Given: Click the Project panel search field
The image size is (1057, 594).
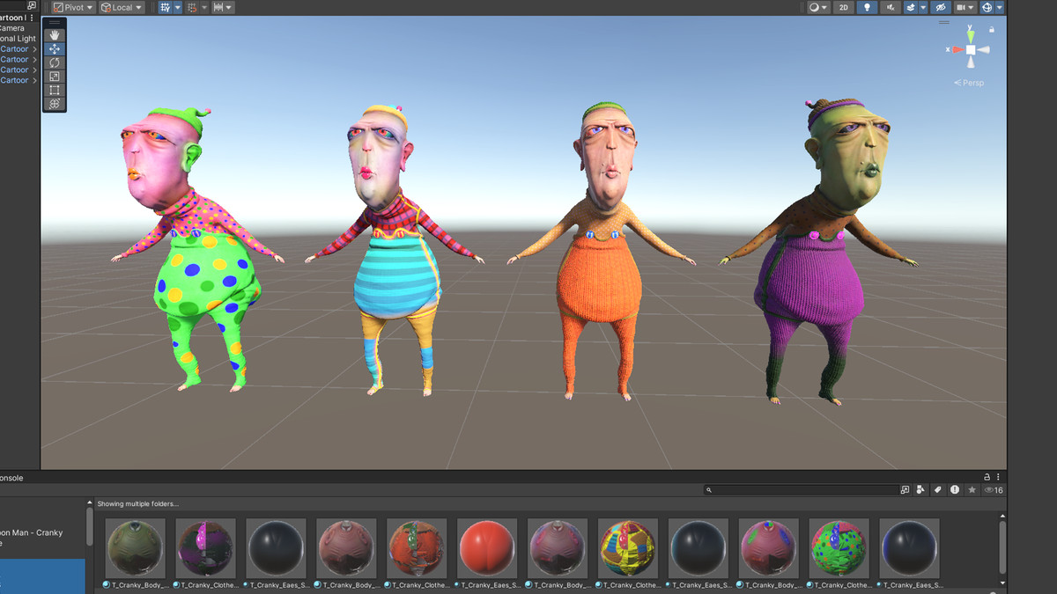Looking at the screenshot, I should pyautogui.click(x=801, y=489).
